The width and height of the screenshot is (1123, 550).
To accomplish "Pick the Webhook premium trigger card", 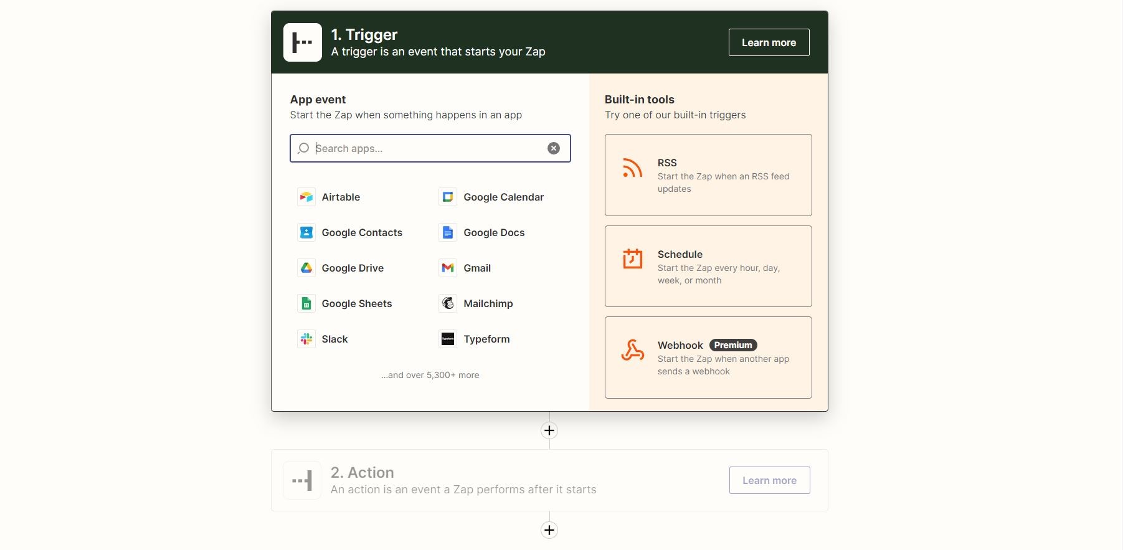I will [x=708, y=358].
